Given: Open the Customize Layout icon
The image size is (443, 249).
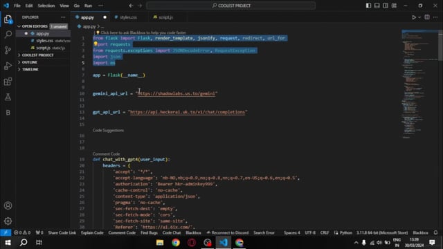Looking at the screenshot, I should point(394,6).
